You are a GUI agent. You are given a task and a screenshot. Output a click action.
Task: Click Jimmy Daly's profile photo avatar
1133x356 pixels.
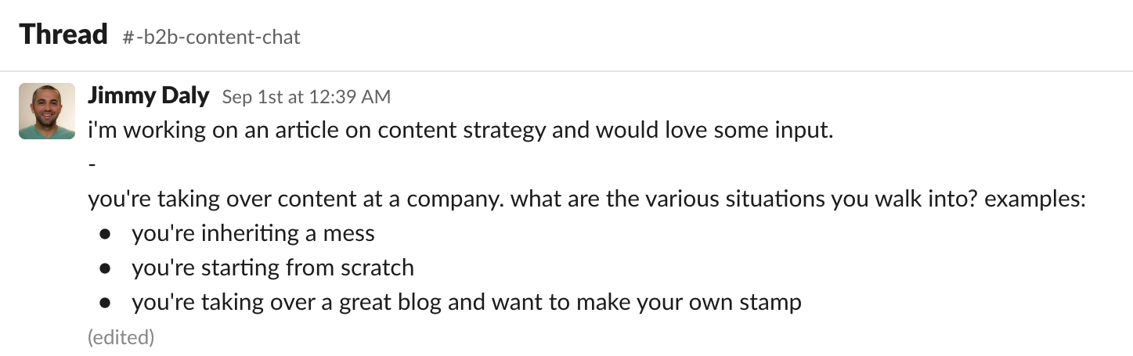click(46, 111)
